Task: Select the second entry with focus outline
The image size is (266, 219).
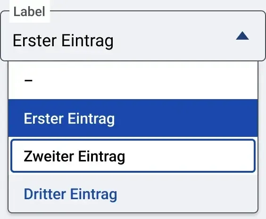Action: 133,156
